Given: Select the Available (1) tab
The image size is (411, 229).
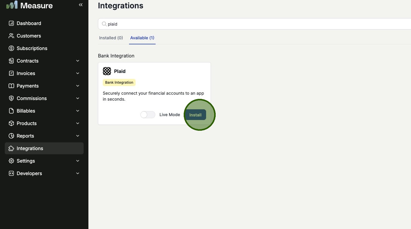Looking at the screenshot, I should point(142,38).
